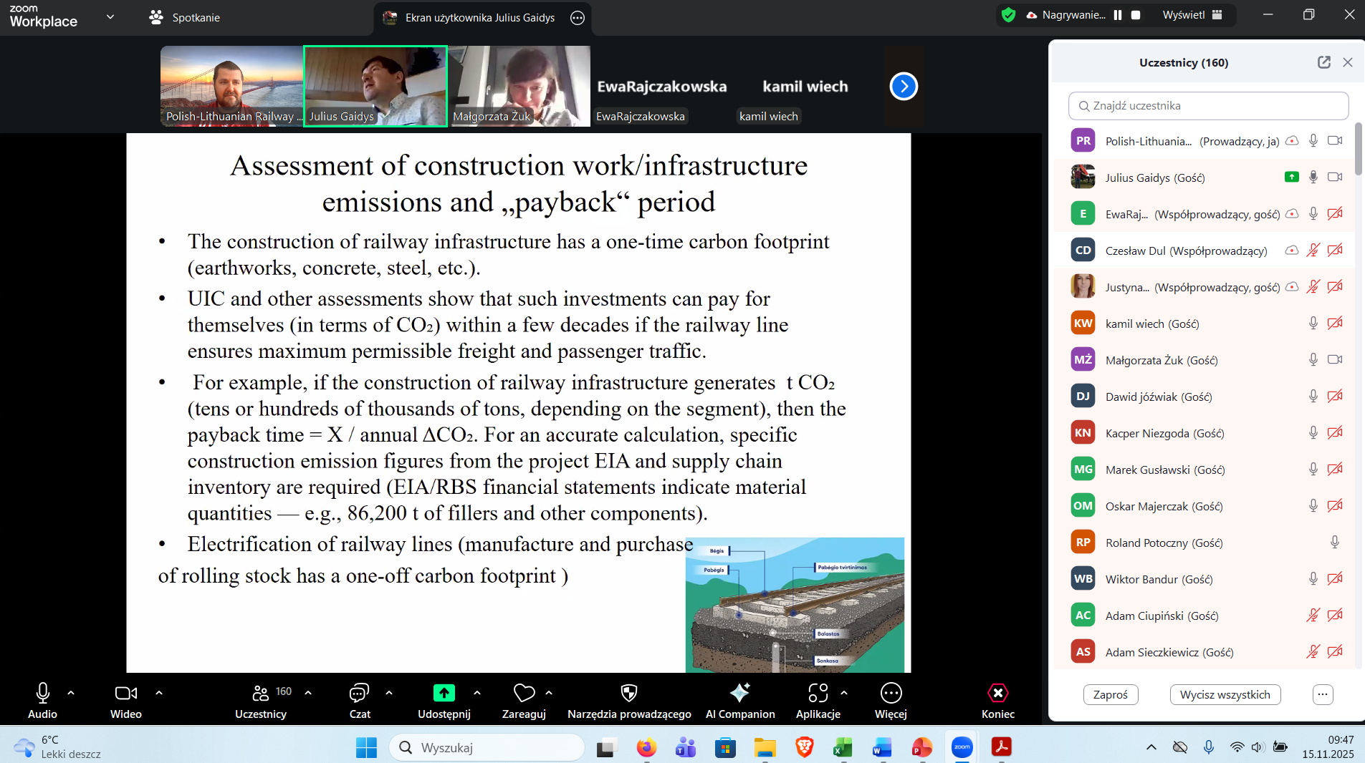Expand audio options arrow next to Audio
The width and height of the screenshot is (1365, 763).
pyautogui.click(x=71, y=693)
